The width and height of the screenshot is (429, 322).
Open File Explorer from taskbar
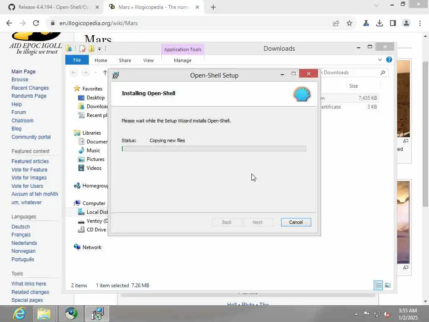click(x=44, y=314)
